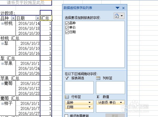Click the 报表筛选 drop area box
The width and height of the screenshot is (158, 117).
(x=79, y=87)
